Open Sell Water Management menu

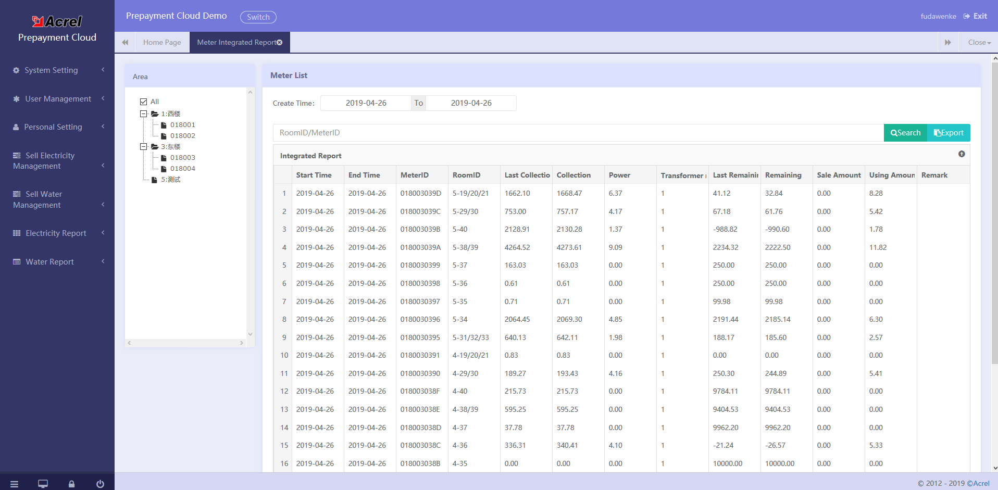[x=57, y=199]
